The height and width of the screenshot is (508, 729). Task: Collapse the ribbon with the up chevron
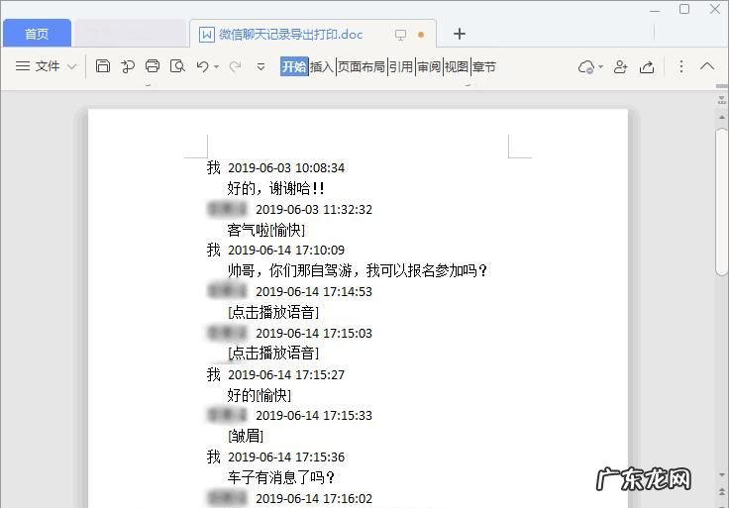click(x=707, y=66)
